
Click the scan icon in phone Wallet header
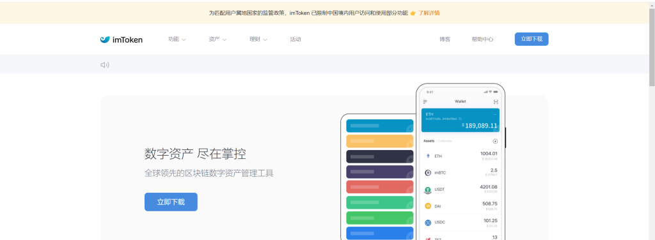(x=496, y=101)
